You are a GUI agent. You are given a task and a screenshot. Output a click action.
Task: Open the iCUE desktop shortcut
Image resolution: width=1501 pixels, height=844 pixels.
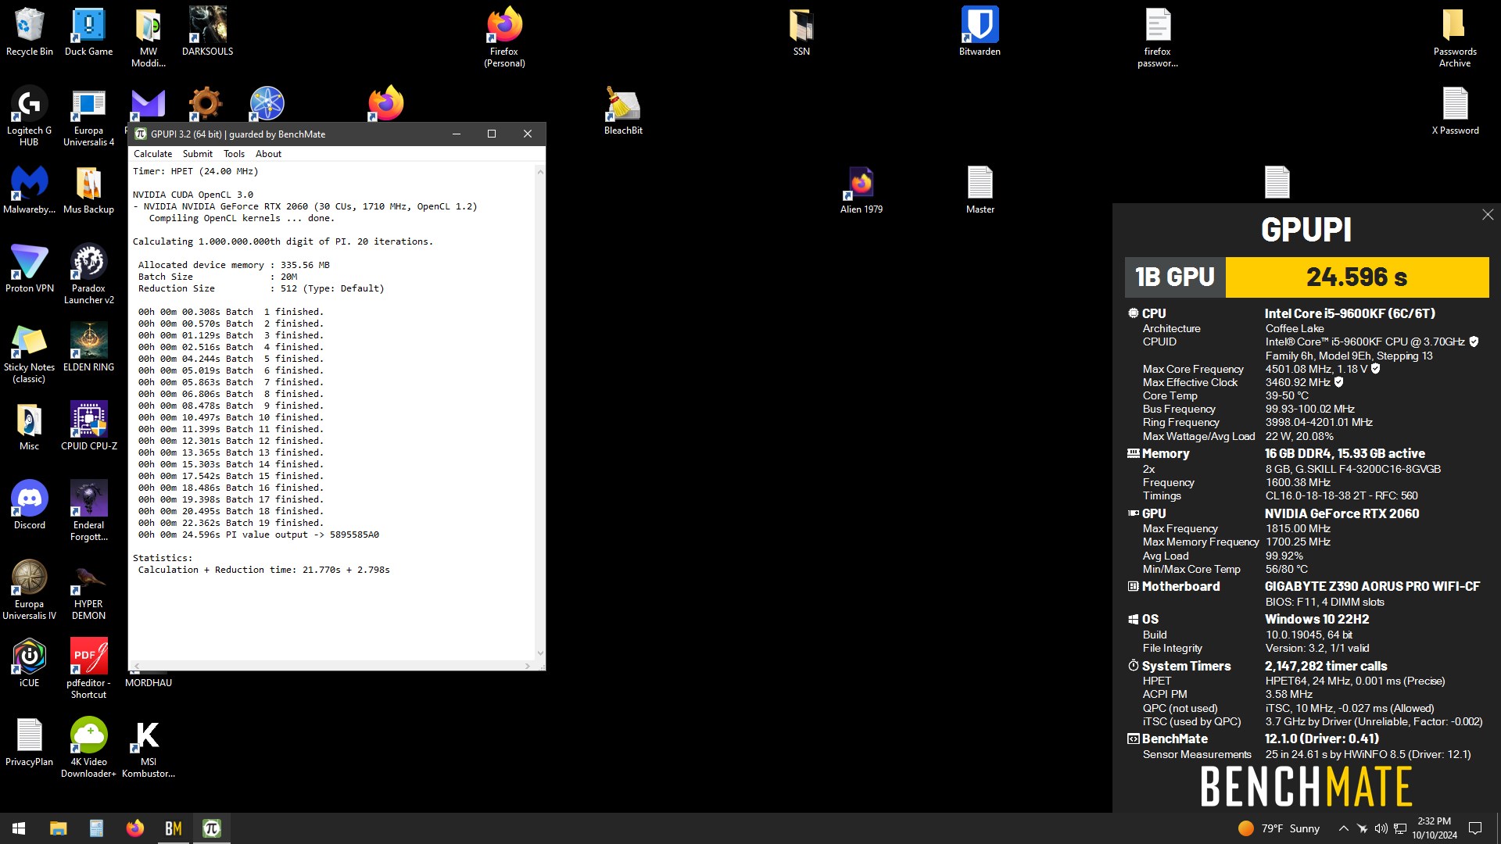click(29, 663)
